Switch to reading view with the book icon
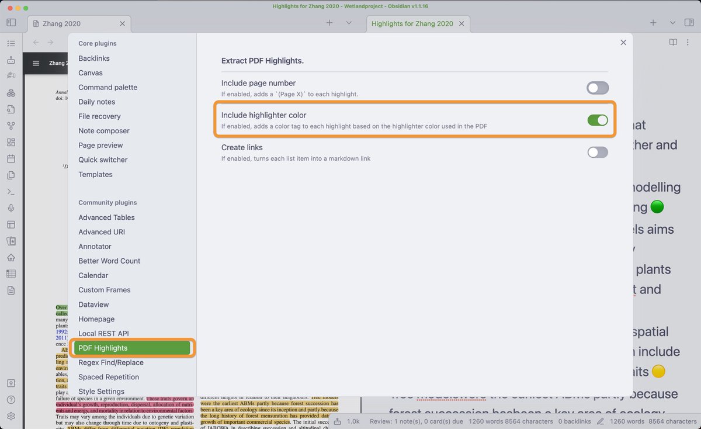701x429 pixels. tap(673, 42)
